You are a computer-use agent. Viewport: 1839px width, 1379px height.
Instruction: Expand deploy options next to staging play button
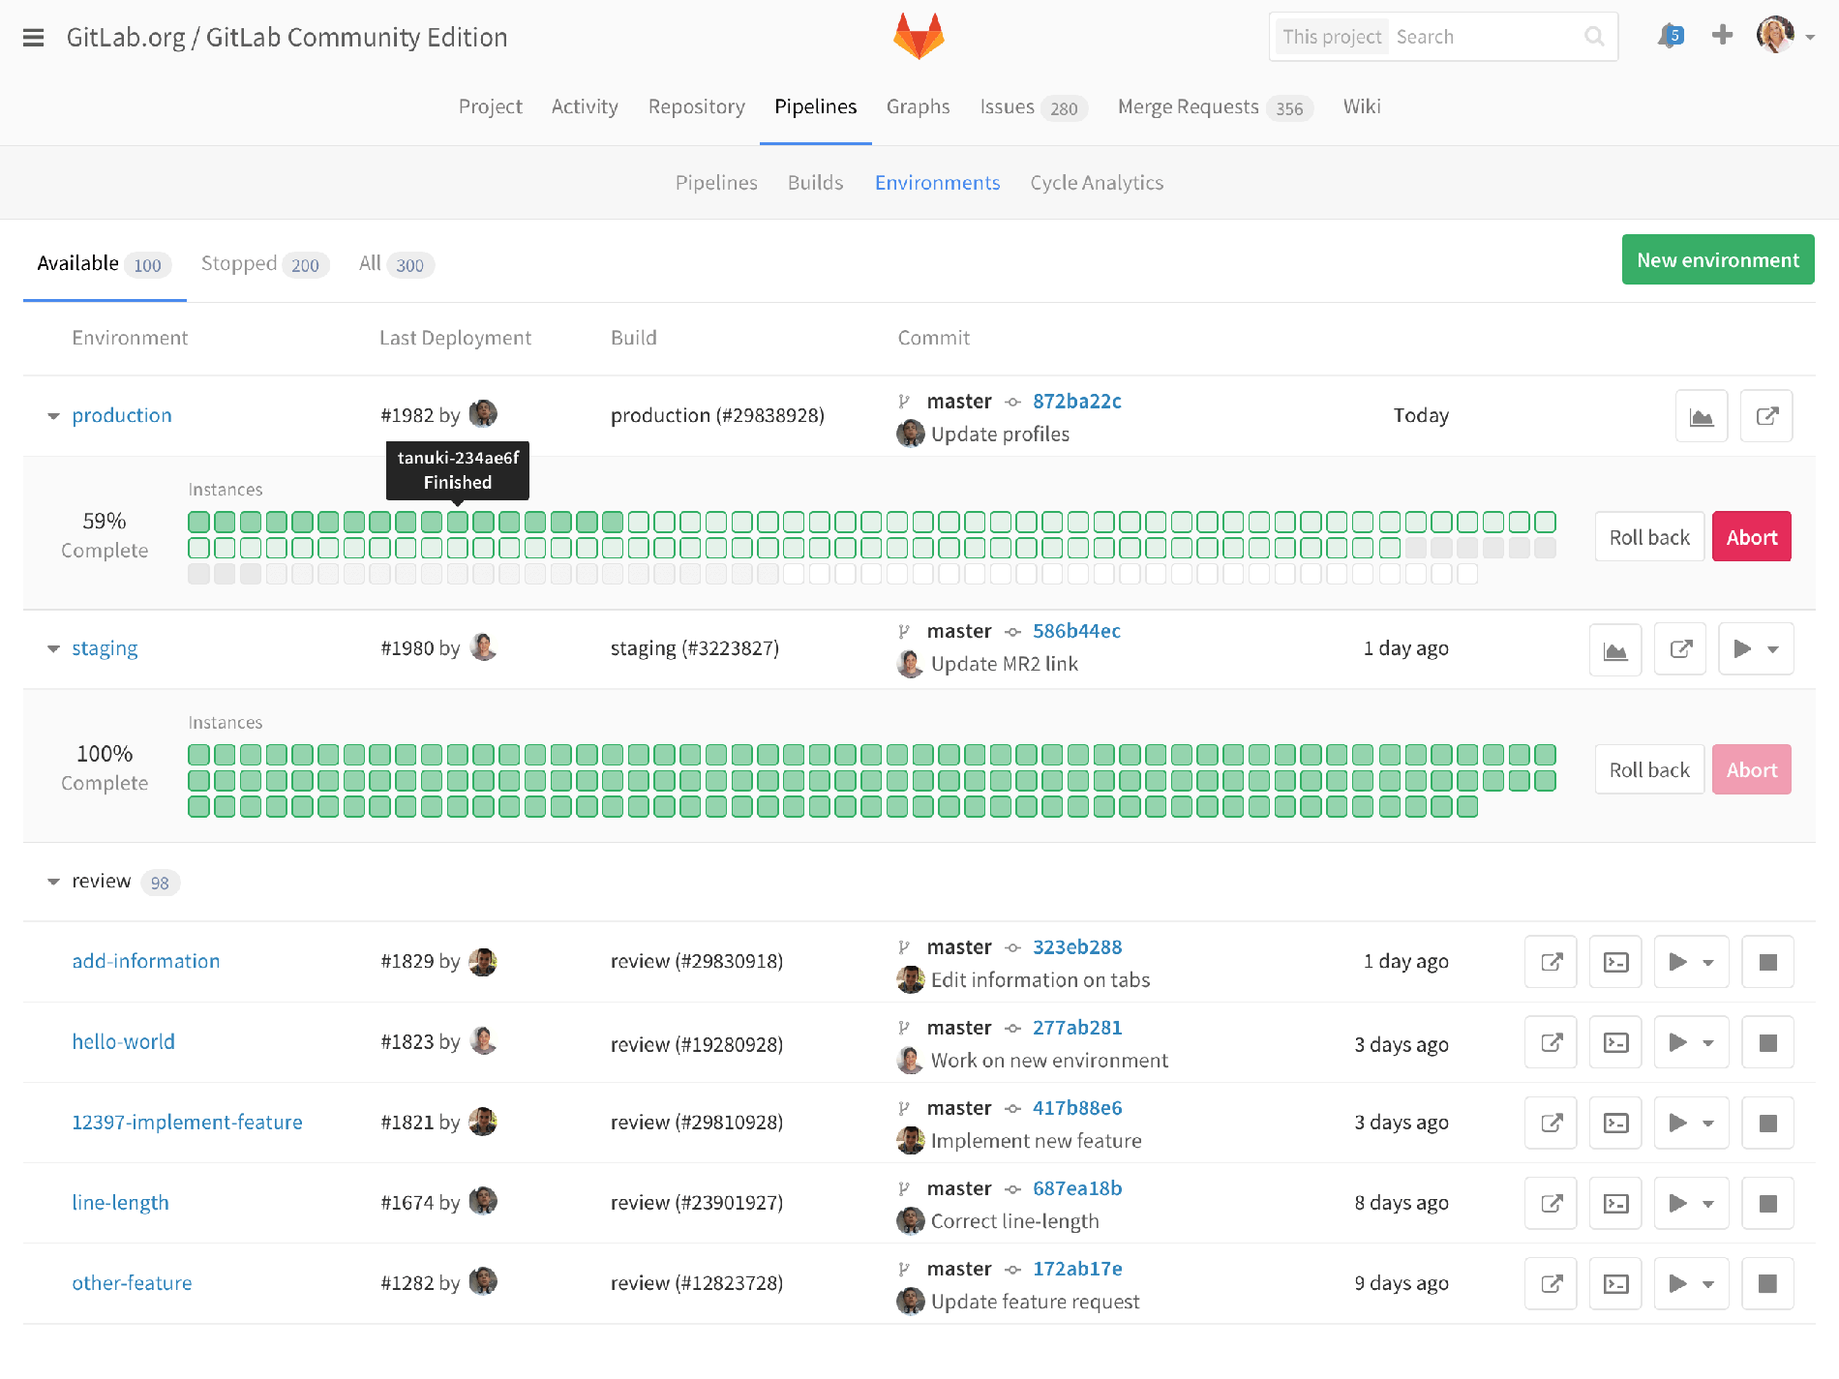point(1774,648)
